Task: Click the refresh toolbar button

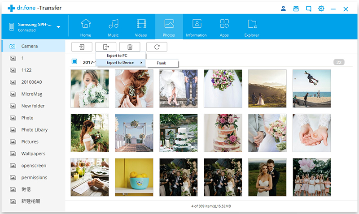Action: coord(157,47)
